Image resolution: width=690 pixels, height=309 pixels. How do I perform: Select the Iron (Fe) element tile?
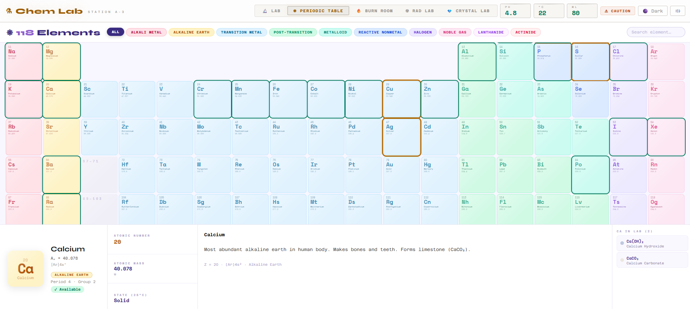288,99
